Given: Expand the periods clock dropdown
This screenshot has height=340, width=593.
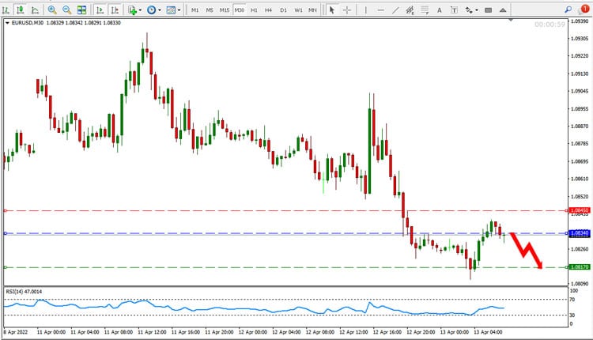Looking at the screenshot, I should click(160, 10).
